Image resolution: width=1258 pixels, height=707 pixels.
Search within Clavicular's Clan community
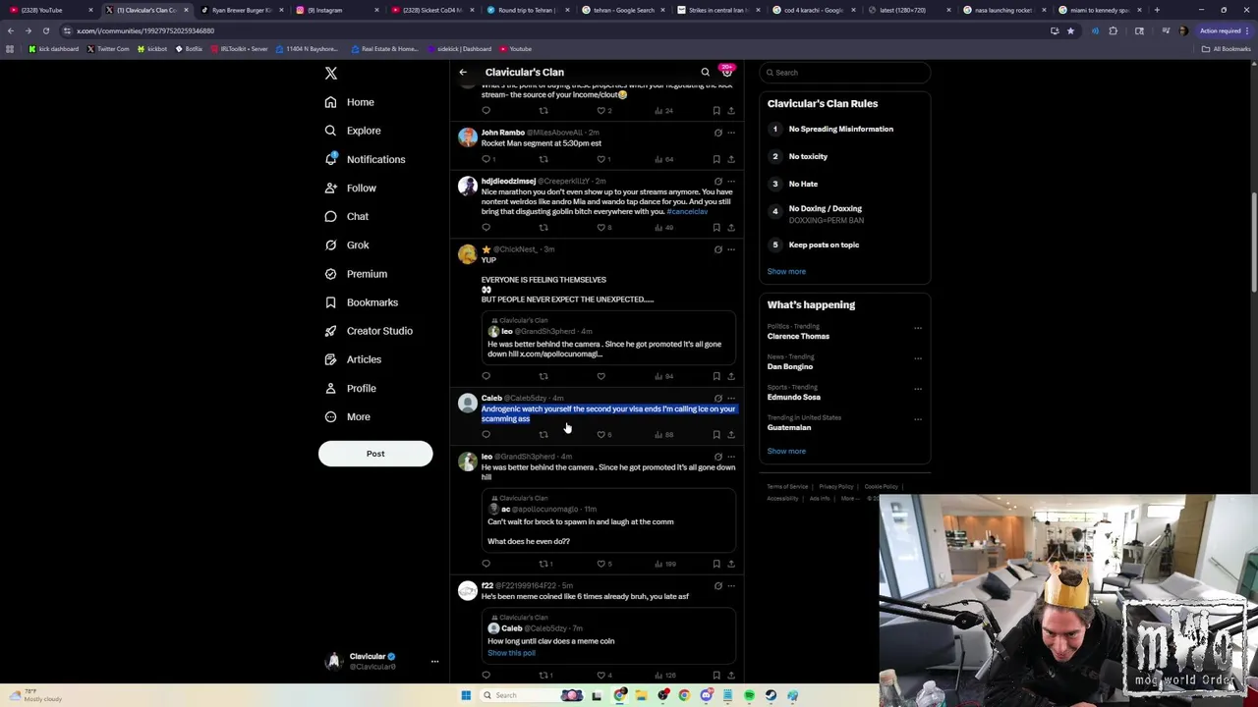click(x=705, y=72)
